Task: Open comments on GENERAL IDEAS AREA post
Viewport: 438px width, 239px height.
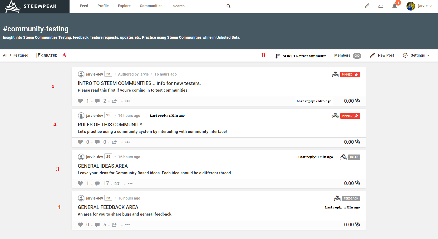Action: pos(97,183)
